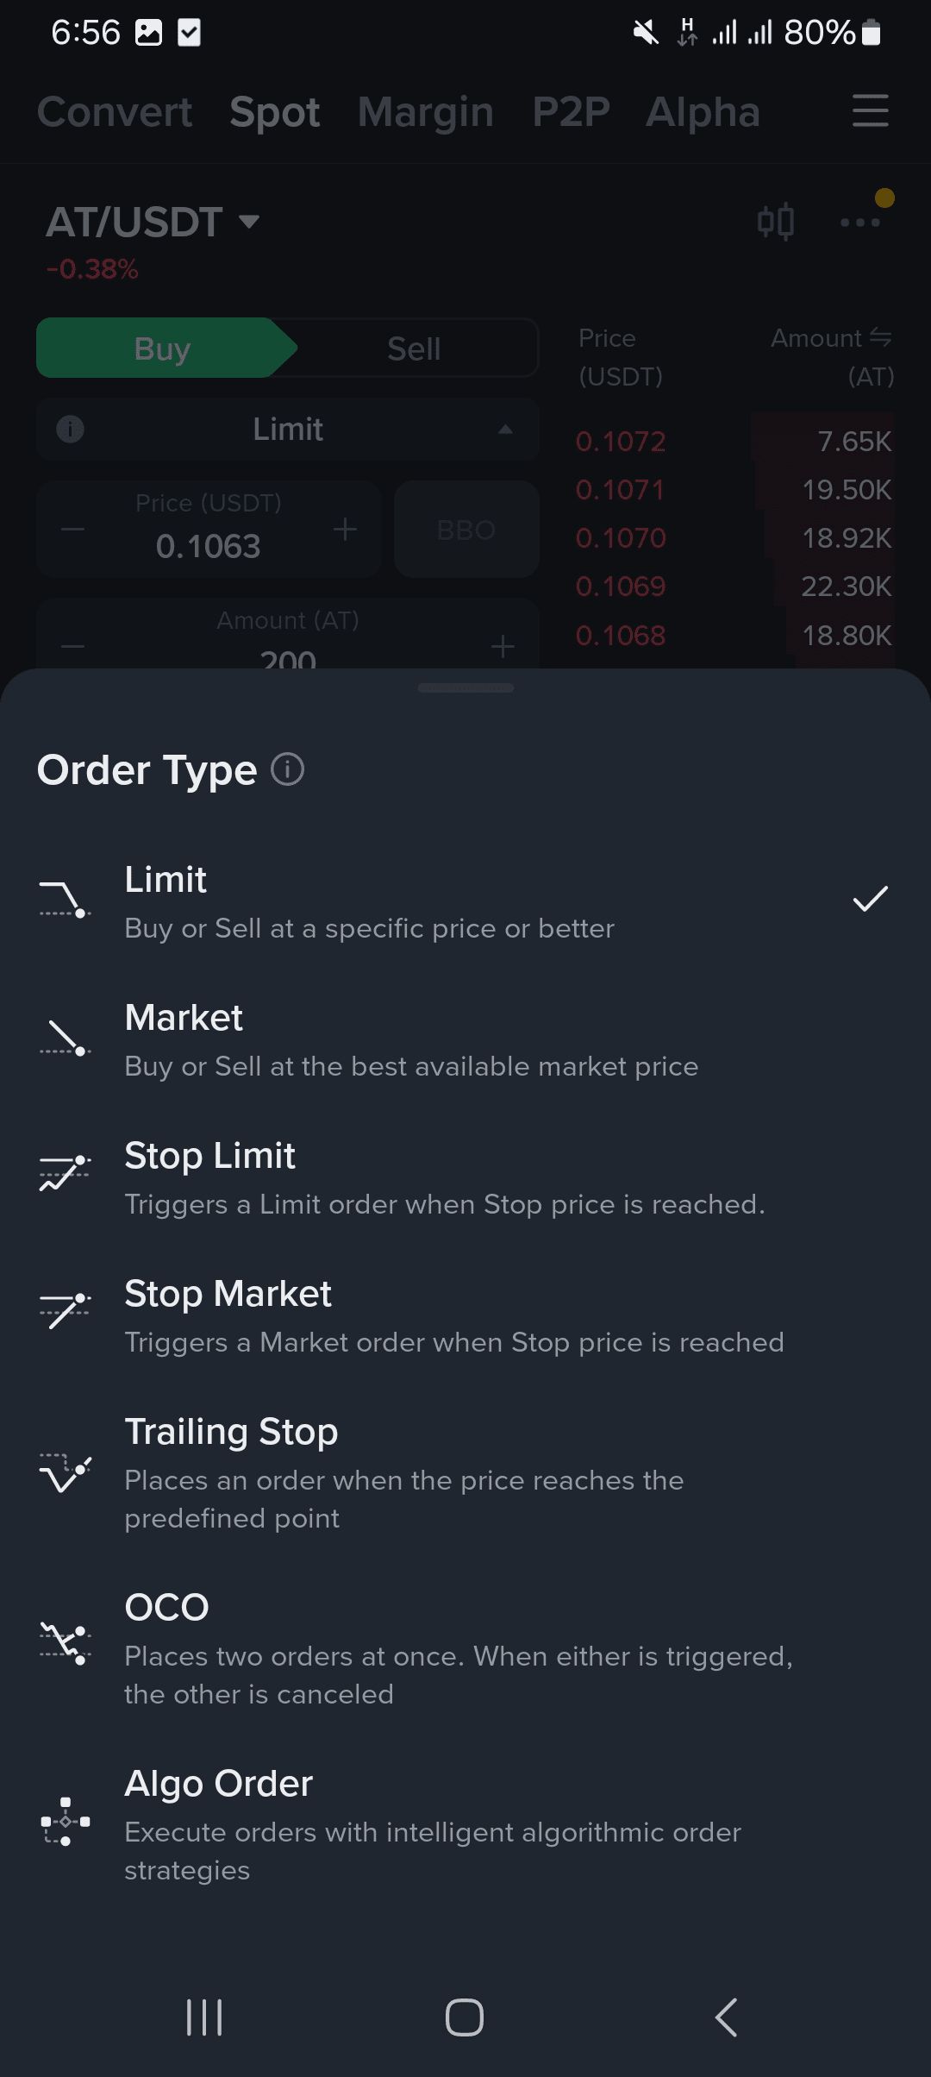Switch to the Margin tab
This screenshot has width=931, height=2077.
[x=426, y=112]
